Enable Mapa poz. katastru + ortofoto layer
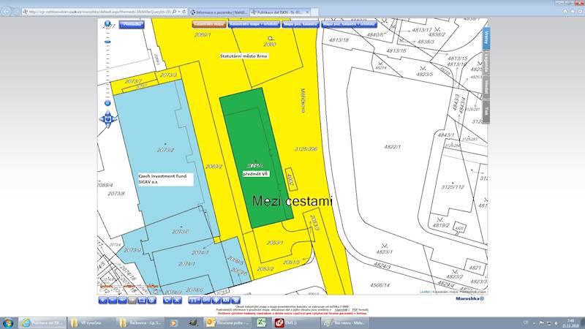 click(339, 24)
